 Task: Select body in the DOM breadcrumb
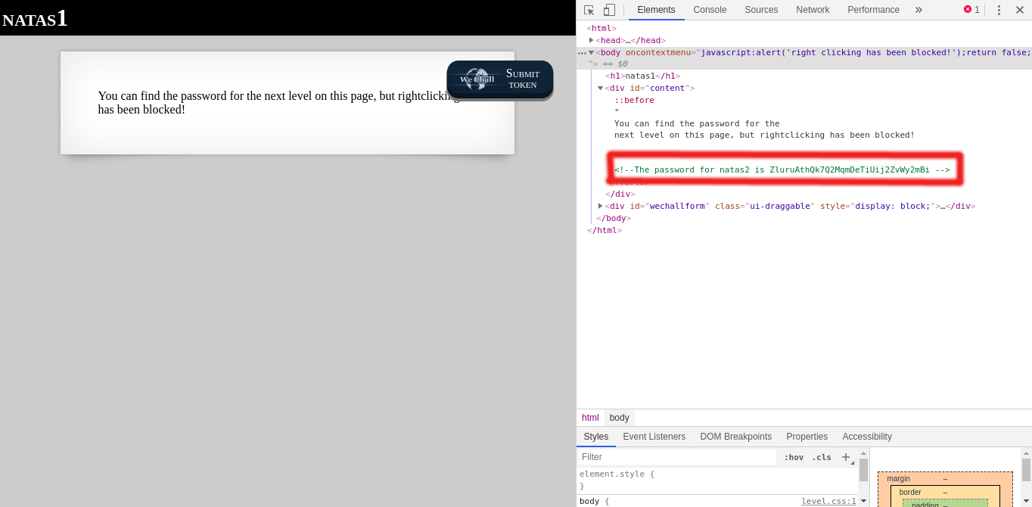pyautogui.click(x=620, y=418)
